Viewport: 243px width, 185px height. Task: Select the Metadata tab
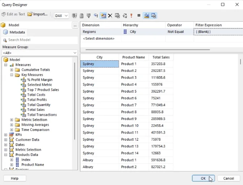pos(14,32)
